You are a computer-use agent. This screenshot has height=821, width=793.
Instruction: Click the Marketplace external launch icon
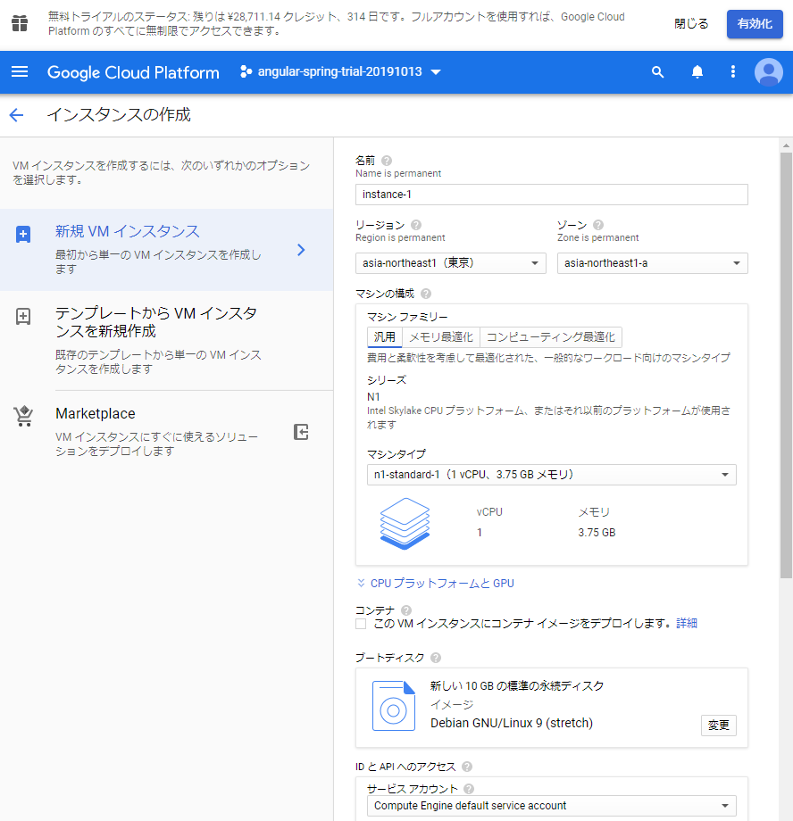(x=301, y=432)
